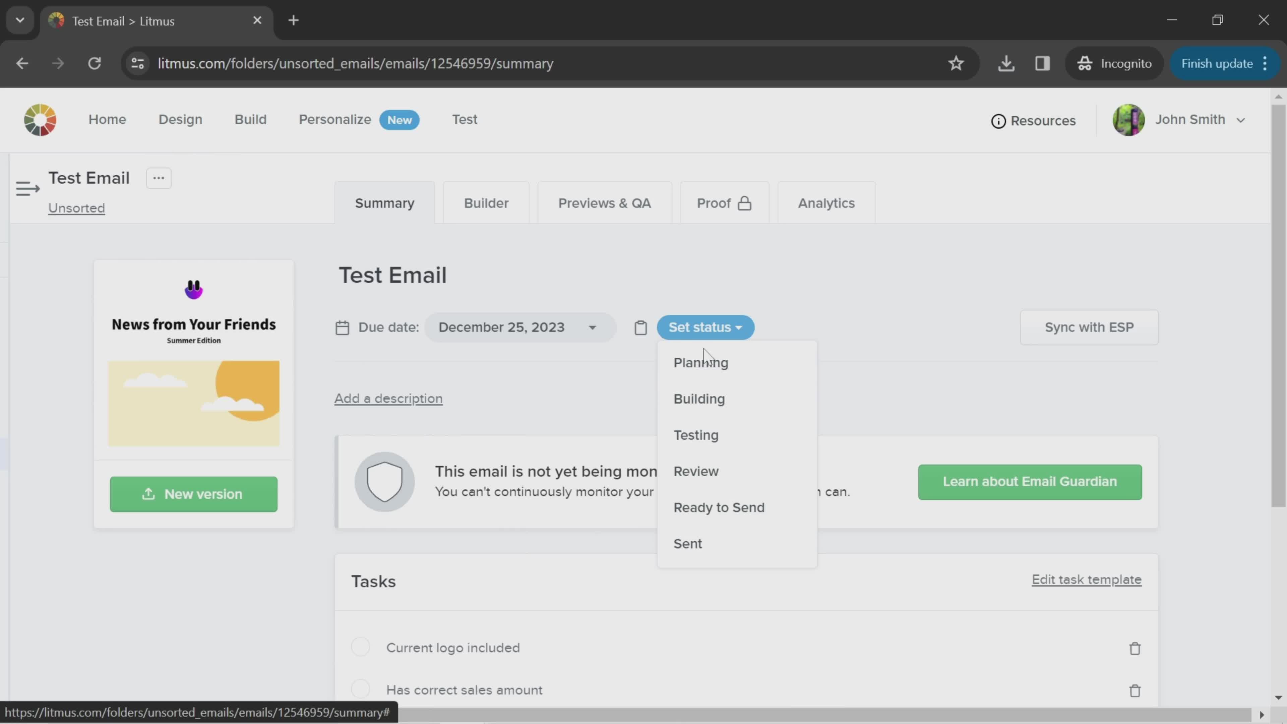
Task: Open the locked Proof tab
Action: click(x=724, y=203)
